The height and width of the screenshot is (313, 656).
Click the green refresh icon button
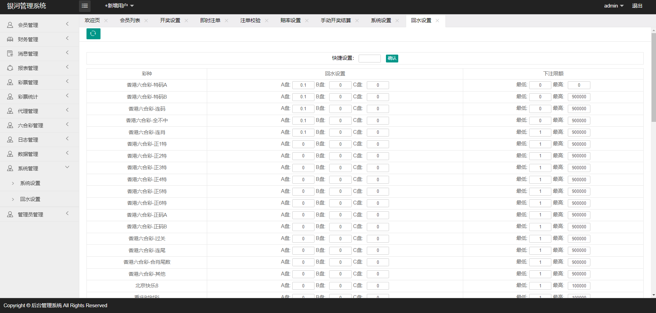pyautogui.click(x=93, y=34)
